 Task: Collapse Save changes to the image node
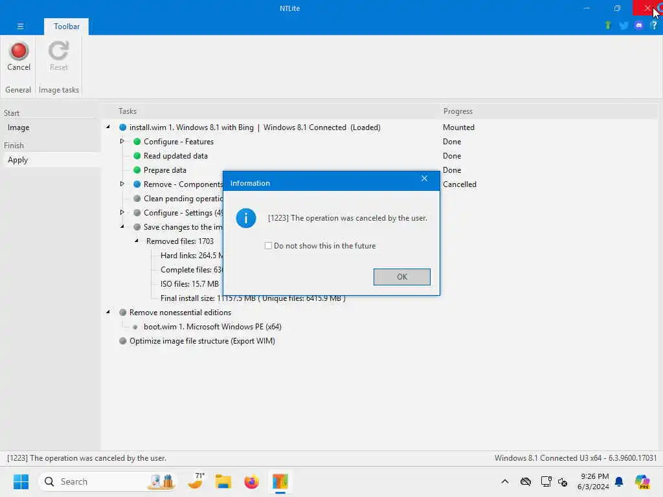coord(122,226)
